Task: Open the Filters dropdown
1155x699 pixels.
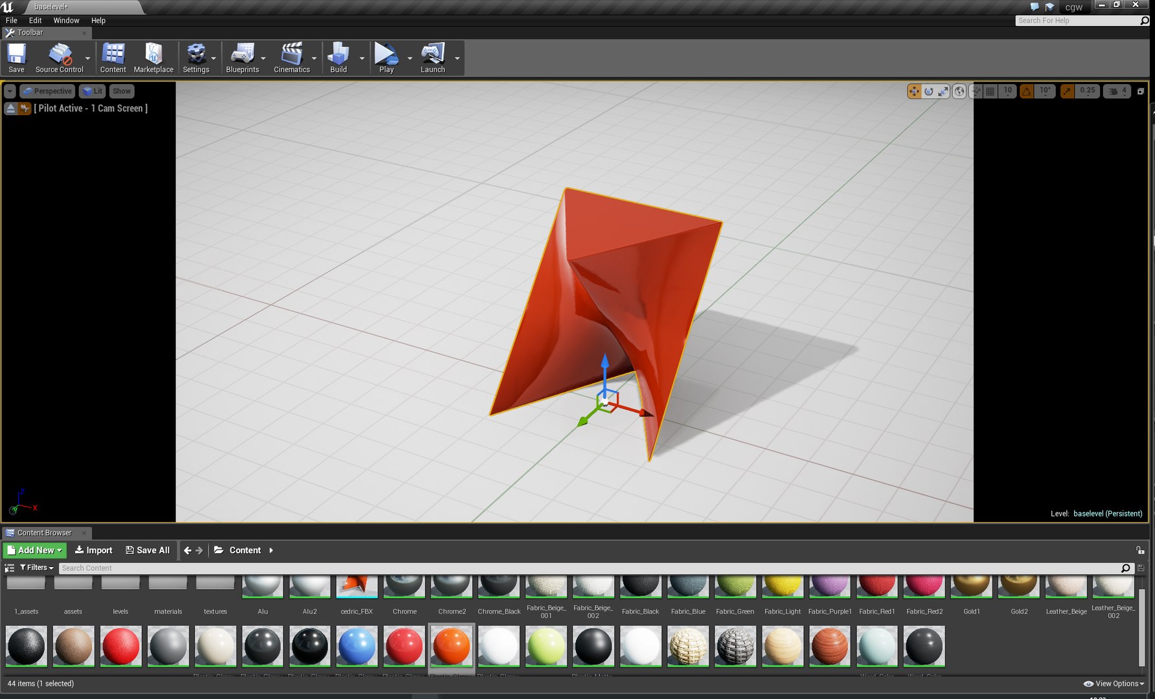Action: [x=36, y=568]
